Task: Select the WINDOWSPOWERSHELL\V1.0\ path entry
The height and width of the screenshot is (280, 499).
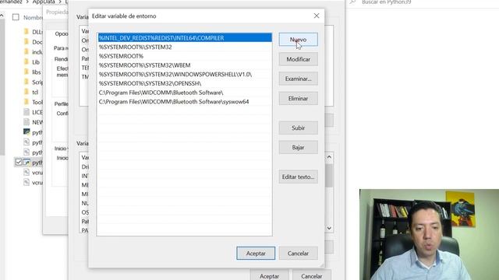Action: coord(185,75)
